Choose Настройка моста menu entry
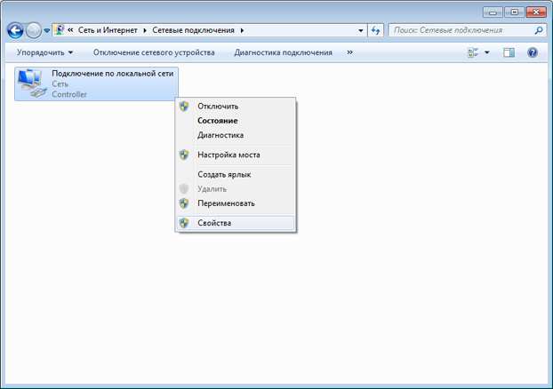Viewport: 553px width, 389px height. coord(236,155)
